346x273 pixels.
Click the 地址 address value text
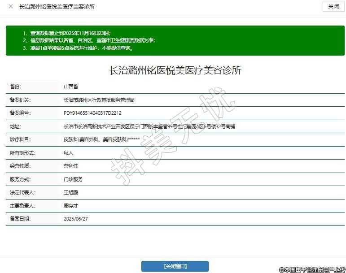149,126
